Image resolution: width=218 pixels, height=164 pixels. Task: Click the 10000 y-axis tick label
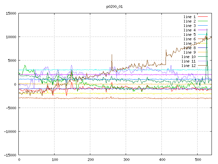click(11, 37)
